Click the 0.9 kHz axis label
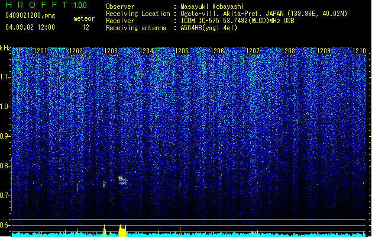372x237 pixels. (5, 136)
